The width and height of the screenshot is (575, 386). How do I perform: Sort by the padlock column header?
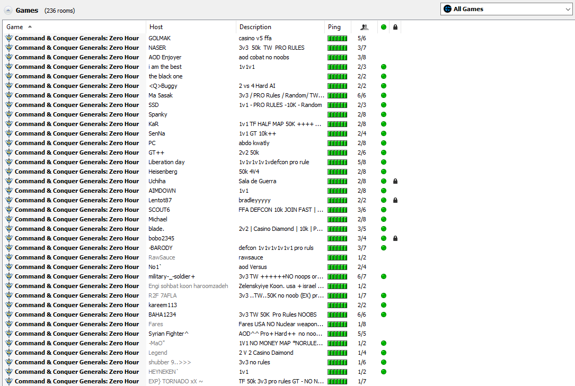click(395, 27)
